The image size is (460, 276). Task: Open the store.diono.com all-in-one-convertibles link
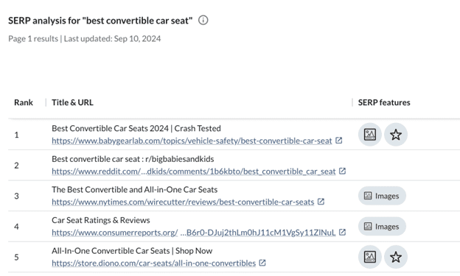154,263
